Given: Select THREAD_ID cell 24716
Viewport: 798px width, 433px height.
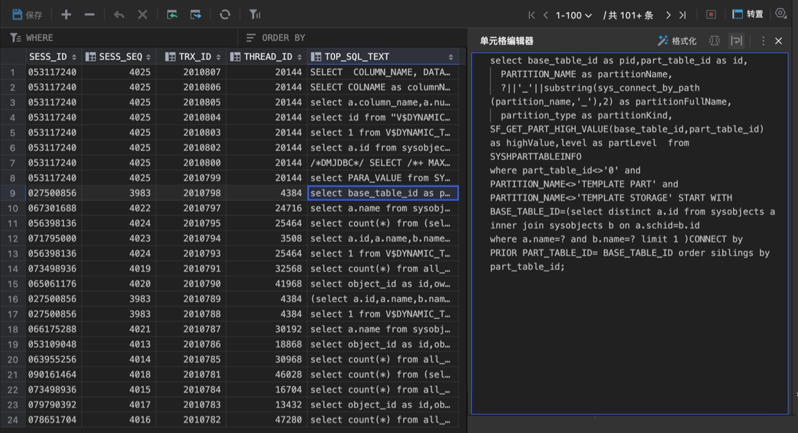Looking at the screenshot, I should tap(266, 208).
